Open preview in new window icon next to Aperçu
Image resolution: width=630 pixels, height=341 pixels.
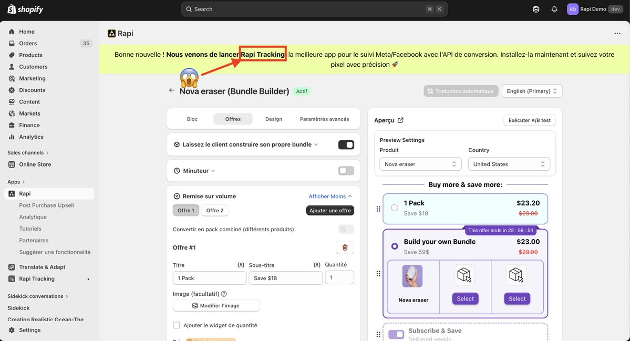[400, 120]
